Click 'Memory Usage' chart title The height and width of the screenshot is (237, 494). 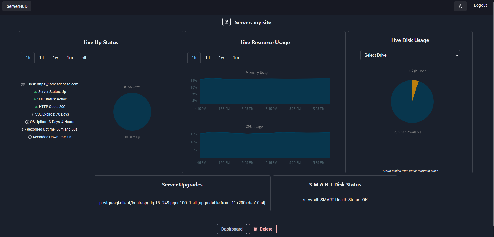(258, 73)
